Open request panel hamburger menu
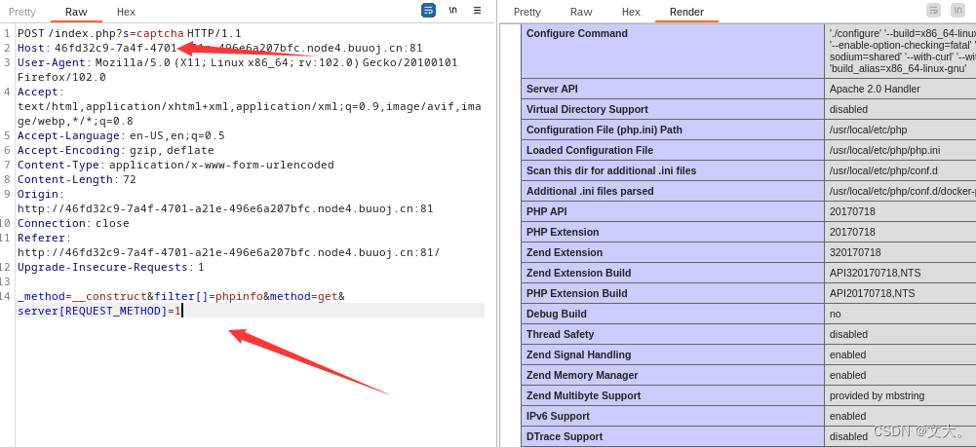Image resolution: width=976 pixels, height=447 pixels. pyautogui.click(x=478, y=11)
